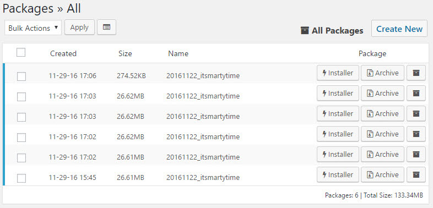Viewport: 433px width, 208px height.
Task: Download Archive for the 274.52KB package
Action: point(382,73)
